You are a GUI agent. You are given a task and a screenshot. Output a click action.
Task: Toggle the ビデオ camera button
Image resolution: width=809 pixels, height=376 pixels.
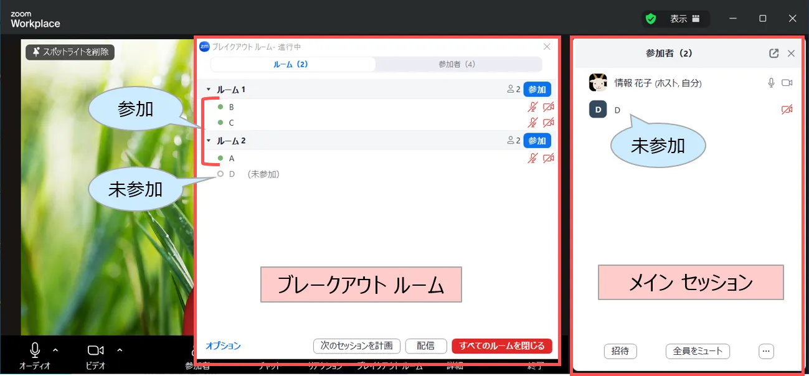[95, 350]
